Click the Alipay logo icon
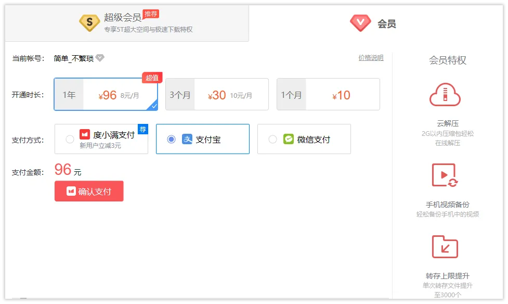 (187, 139)
